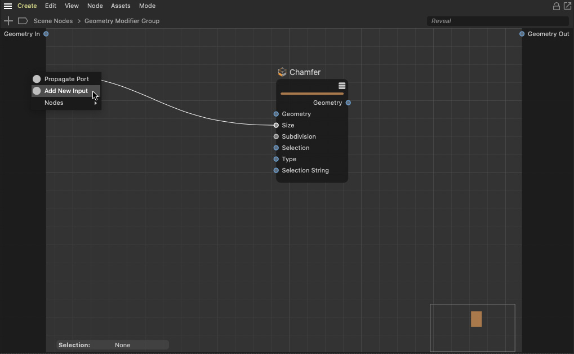Open editor in new window icon
This screenshot has width=574, height=354.
567,6
